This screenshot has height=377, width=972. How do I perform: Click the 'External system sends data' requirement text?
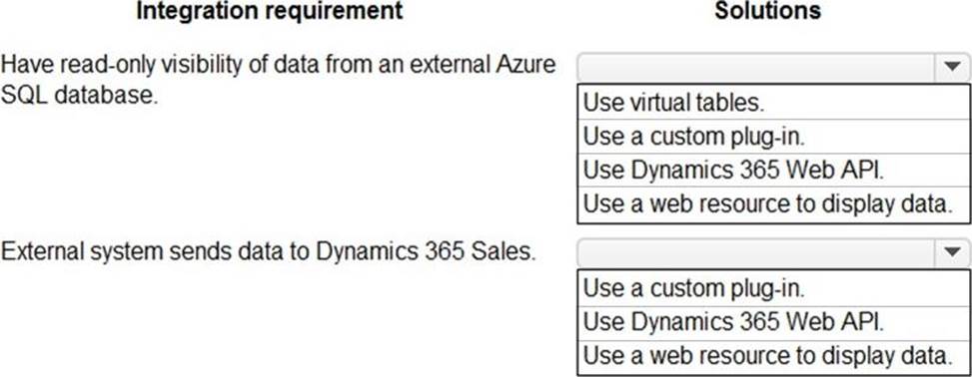coord(269,252)
